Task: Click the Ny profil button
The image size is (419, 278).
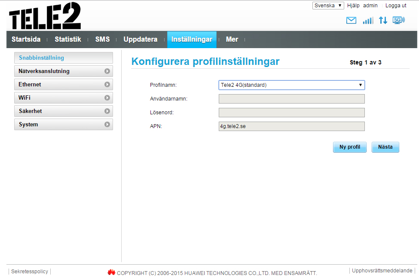Action: pos(350,147)
